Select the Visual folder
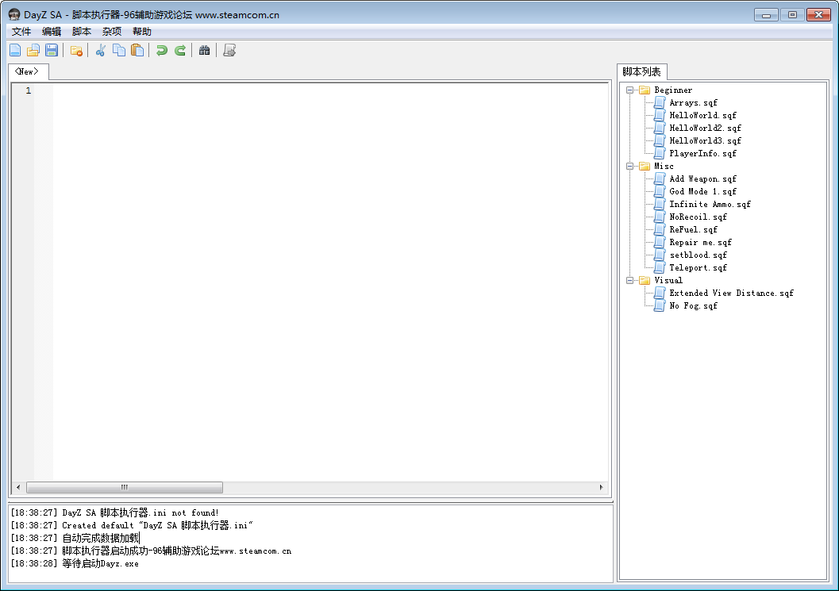 (x=668, y=280)
